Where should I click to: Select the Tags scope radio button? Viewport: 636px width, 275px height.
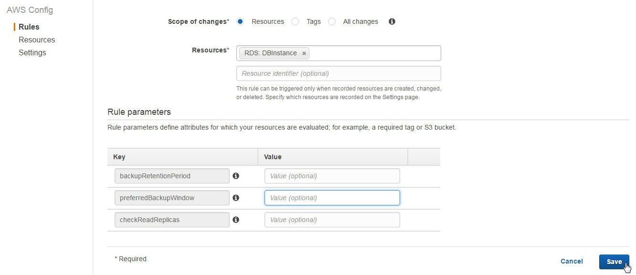pyautogui.click(x=295, y=21)
